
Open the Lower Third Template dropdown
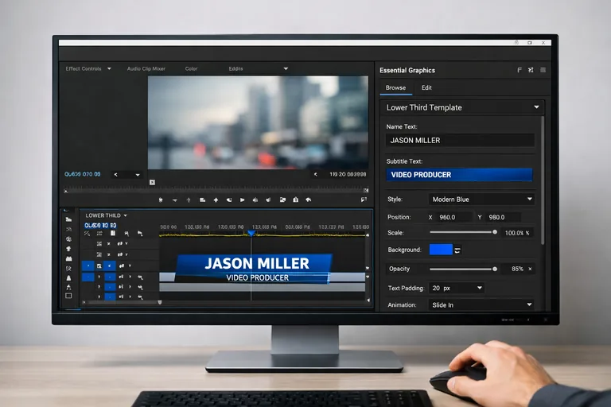point(461,107)
